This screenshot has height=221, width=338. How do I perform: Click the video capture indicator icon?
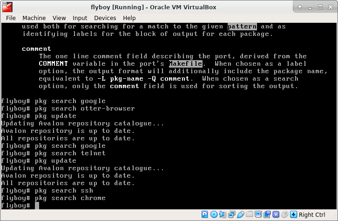click(267, 214)
